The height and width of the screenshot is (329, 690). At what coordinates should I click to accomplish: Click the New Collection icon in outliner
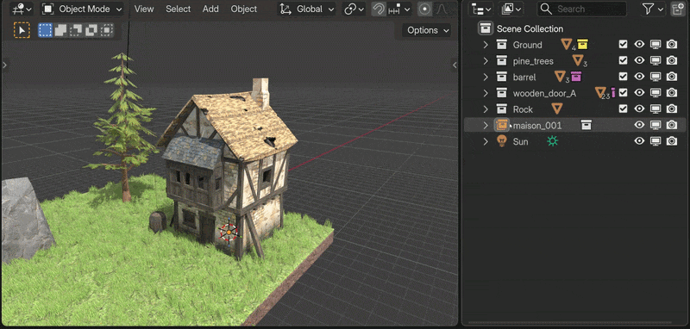click(677, 9)
